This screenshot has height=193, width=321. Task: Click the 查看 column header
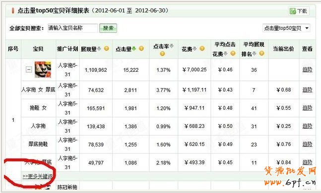click(307, 49)
